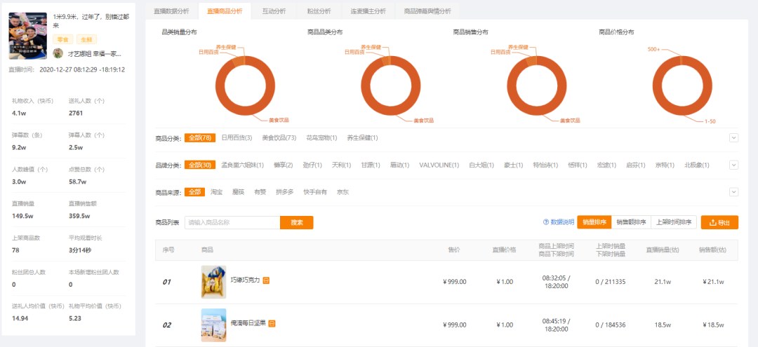Click orange icon beside 俺滴每日坚果
758x347 pixels.
coord(272,323)
